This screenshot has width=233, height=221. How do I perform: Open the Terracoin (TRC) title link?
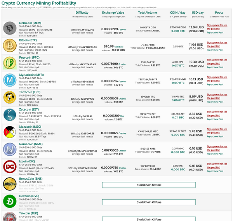(30, 92)
